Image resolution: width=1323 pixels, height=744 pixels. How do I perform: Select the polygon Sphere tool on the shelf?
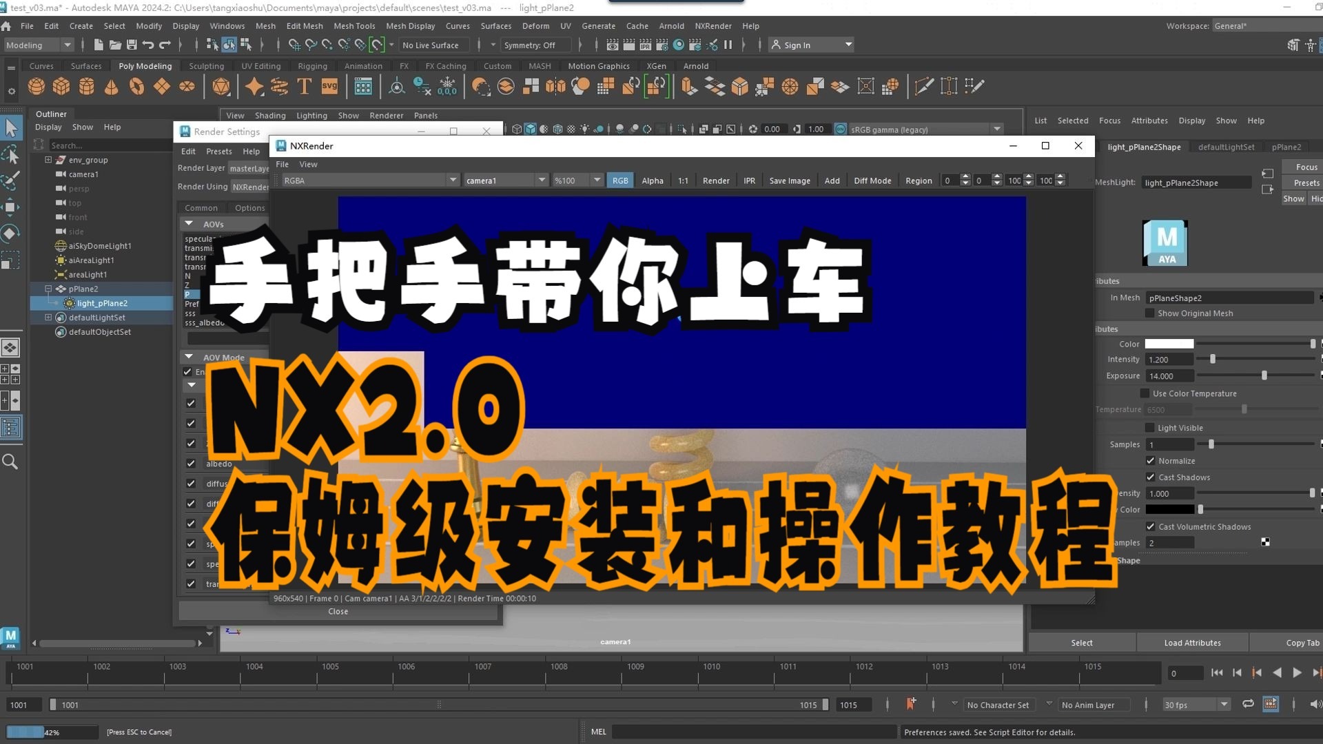click(x=37, y=86)
